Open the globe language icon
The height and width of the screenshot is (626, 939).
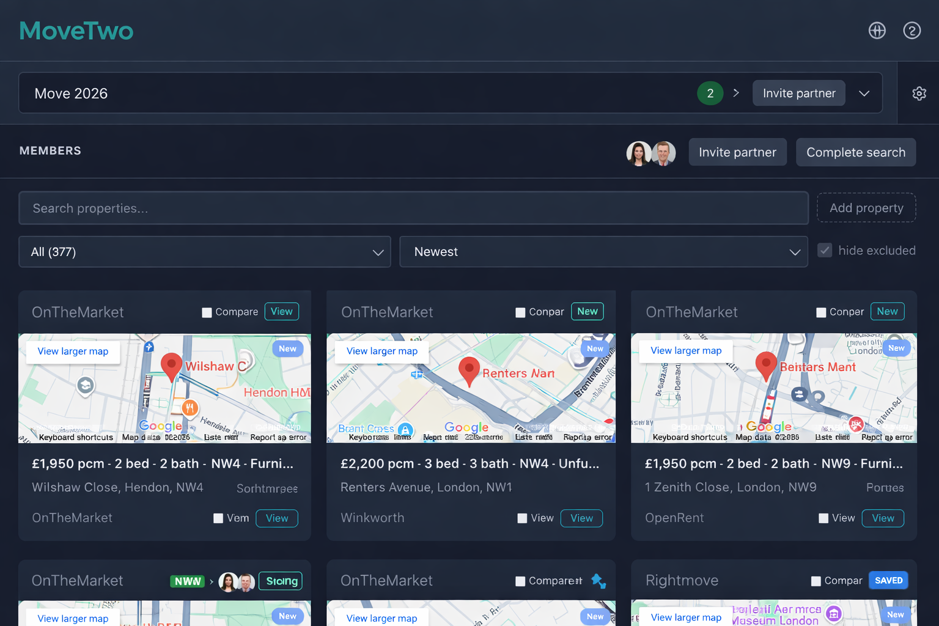pyautogui.click(x=877, y=31)
